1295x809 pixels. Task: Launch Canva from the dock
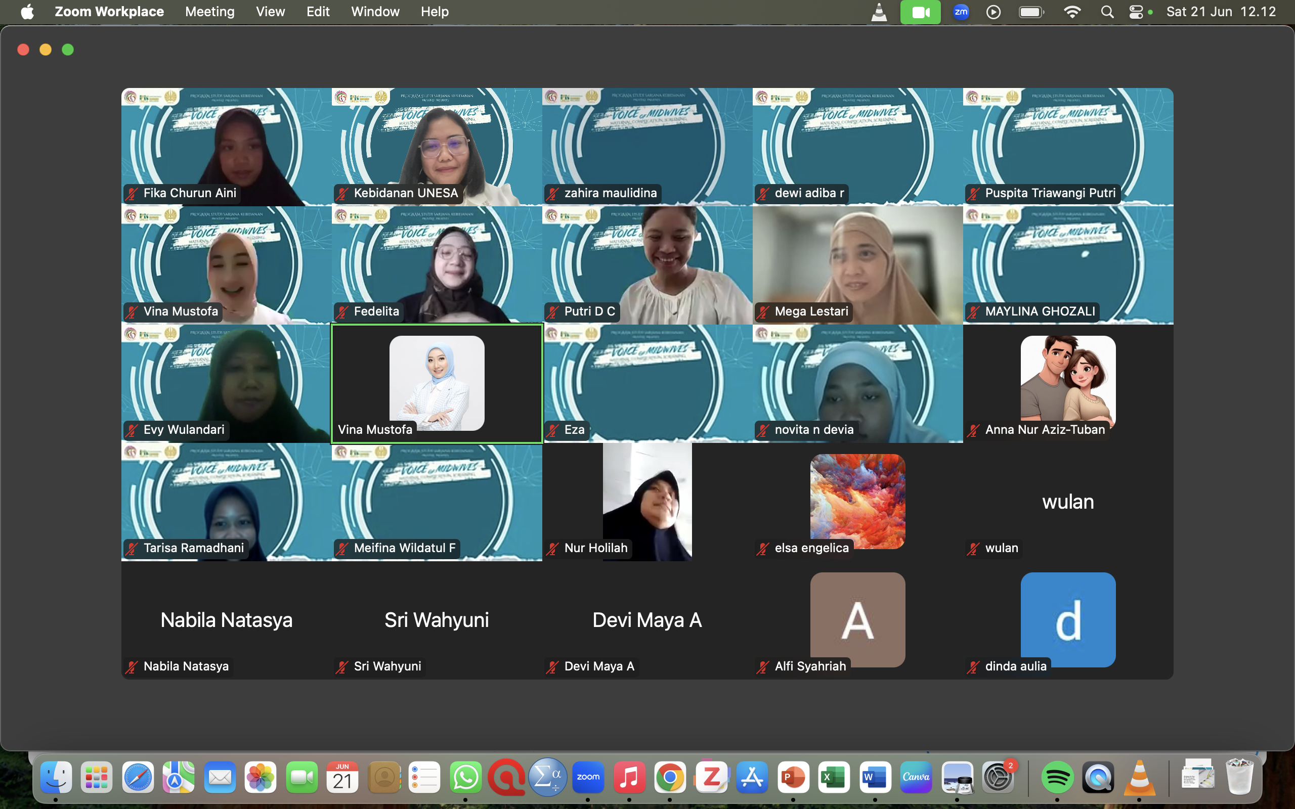[916, 777]
